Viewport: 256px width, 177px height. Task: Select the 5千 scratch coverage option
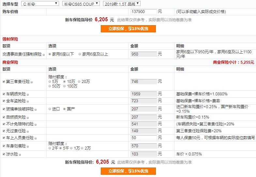click(x=61, y=148)
